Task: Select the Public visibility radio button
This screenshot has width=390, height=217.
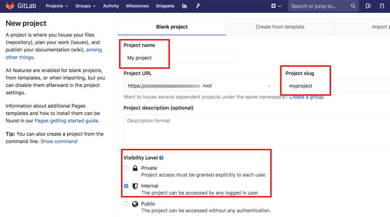Action: point(126,204)
